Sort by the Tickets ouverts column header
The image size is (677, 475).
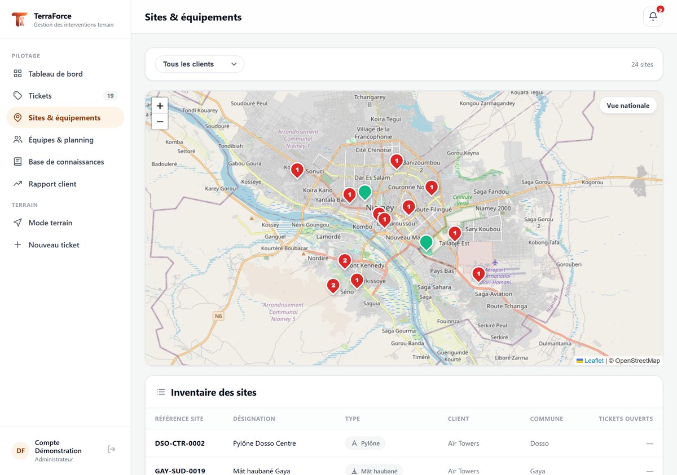tap(626, 419)
